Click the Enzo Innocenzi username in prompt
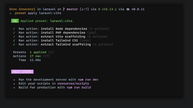The width and height of the screenshot is (193, 108). [18, 9]
